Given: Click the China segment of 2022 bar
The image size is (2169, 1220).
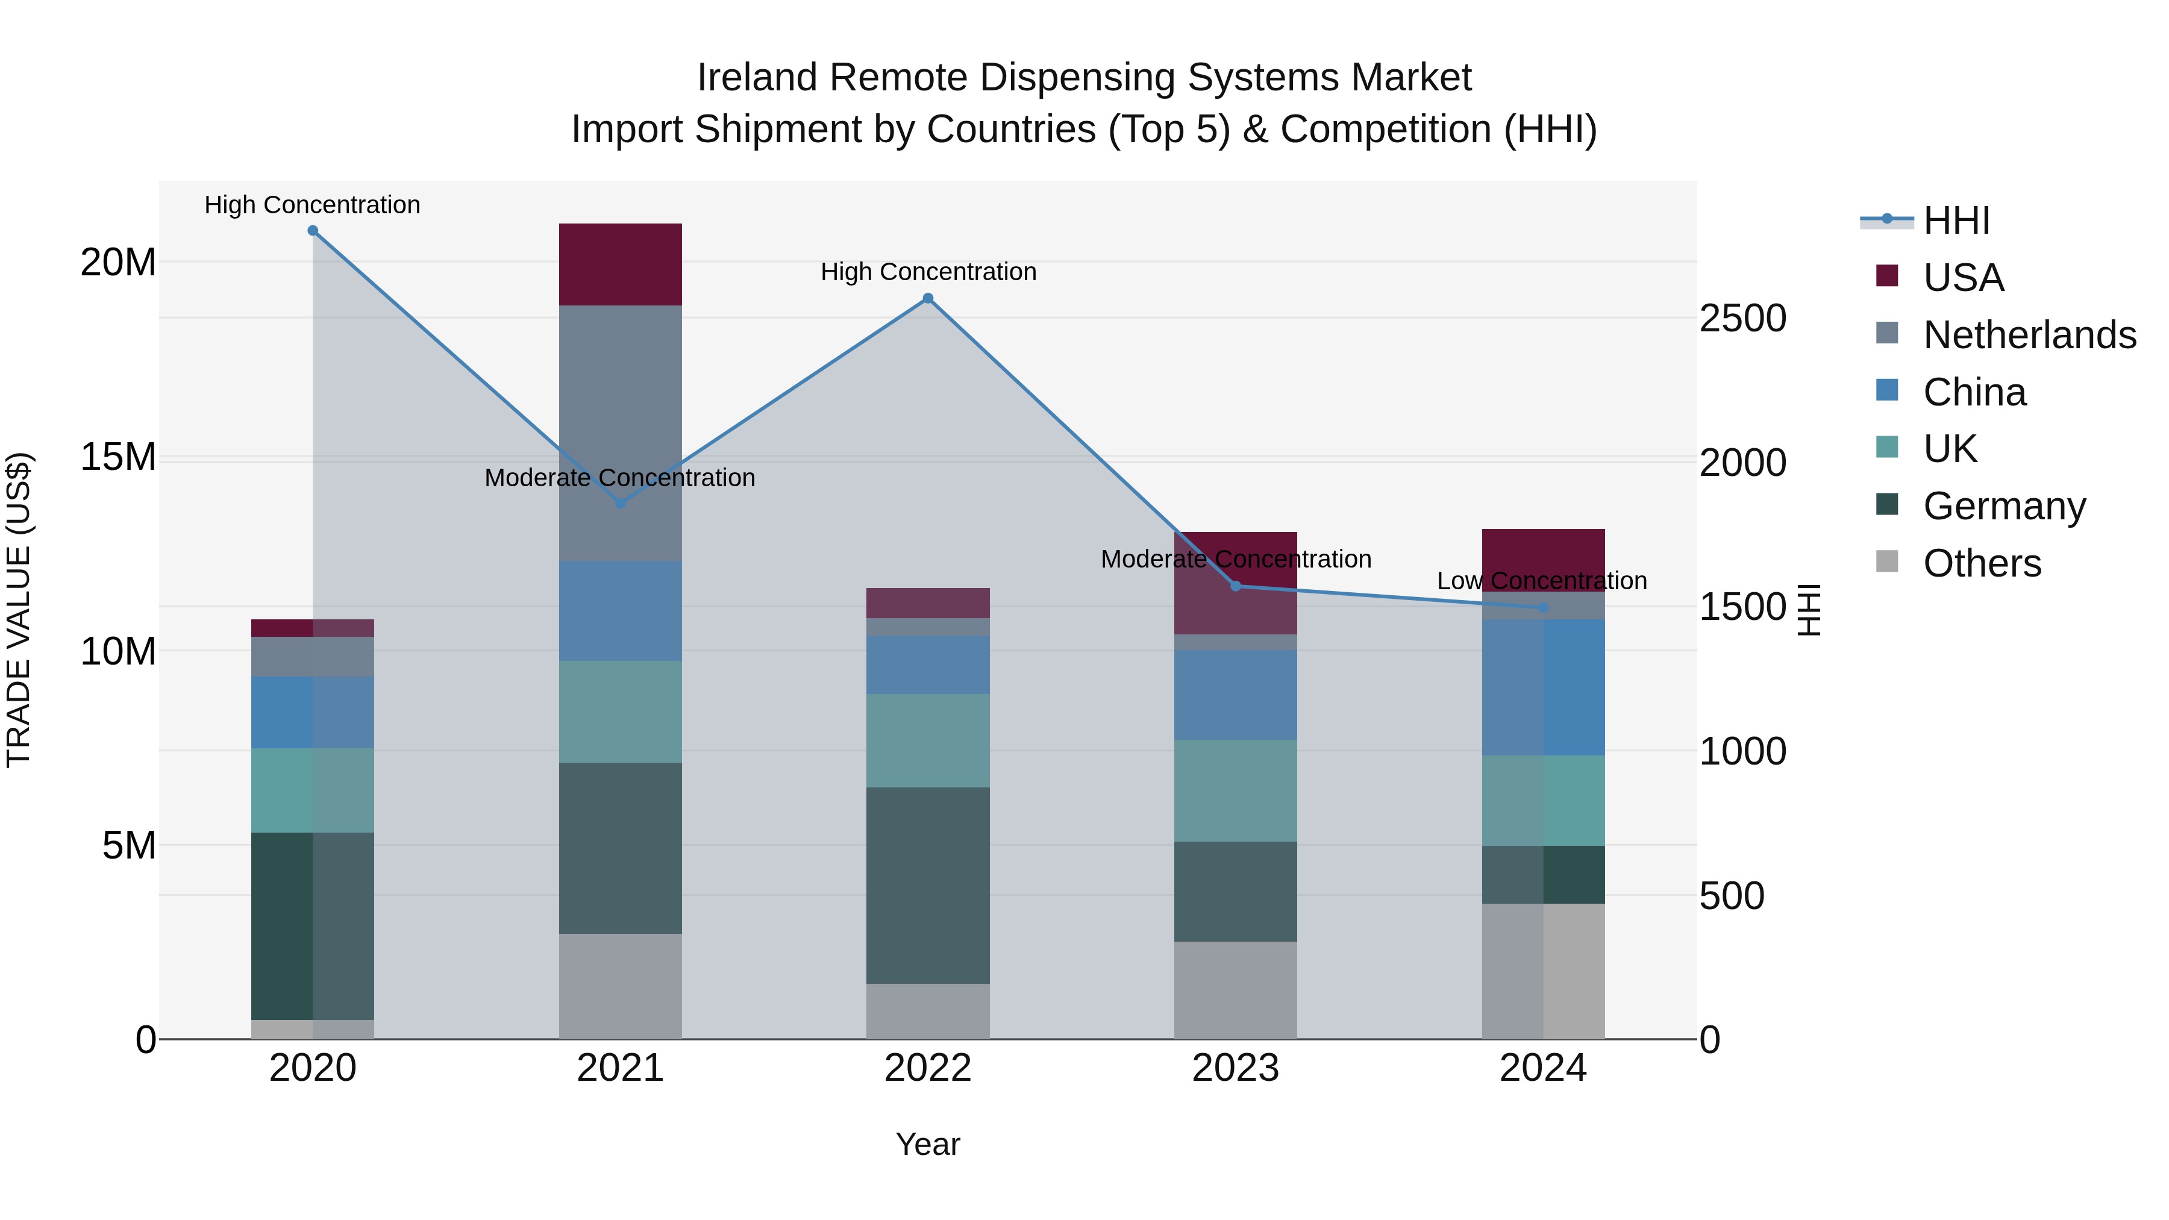Looking at the screenshot, I should [x=928, y=665].
